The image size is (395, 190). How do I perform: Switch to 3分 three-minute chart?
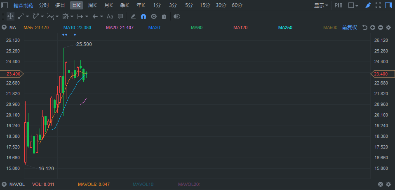pyautogui.click(x=173, y=5)
